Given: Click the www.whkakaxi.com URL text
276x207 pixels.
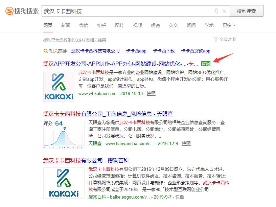Looking at the screenshot, I should (x=97, y=93).
